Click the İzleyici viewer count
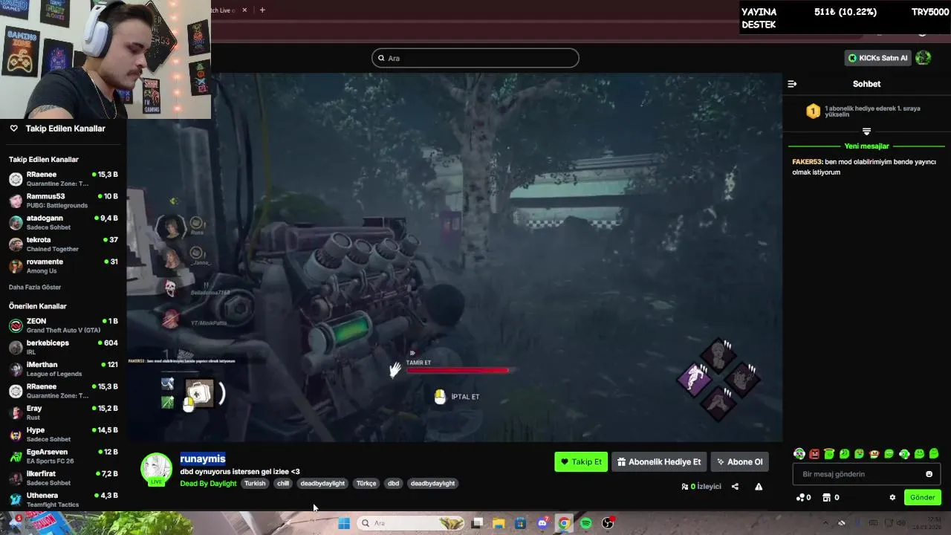This screenshot has width=951, height=535. (701, 487)
